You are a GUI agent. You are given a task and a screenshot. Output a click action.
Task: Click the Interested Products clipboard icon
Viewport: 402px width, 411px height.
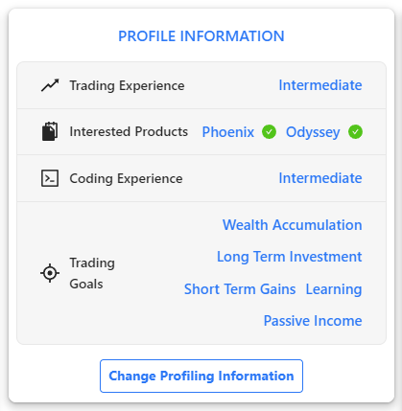(x=50, y=131)
